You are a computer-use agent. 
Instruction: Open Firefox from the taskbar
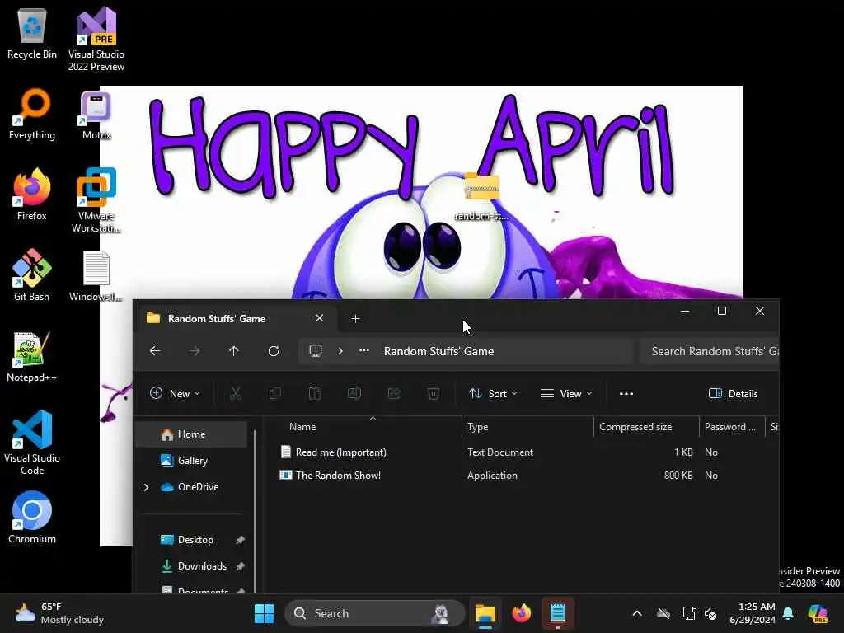[521, 613]
